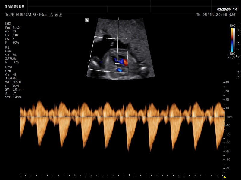Click the CA1-7S transducer label
241x180 pixels.
tap(31, 14)
